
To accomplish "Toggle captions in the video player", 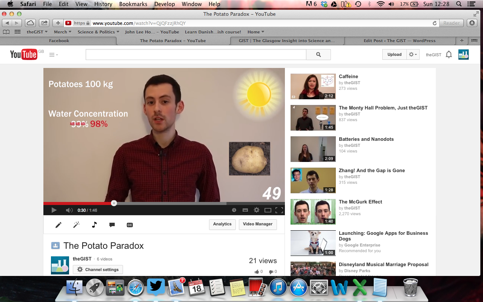I will (245, 210).
